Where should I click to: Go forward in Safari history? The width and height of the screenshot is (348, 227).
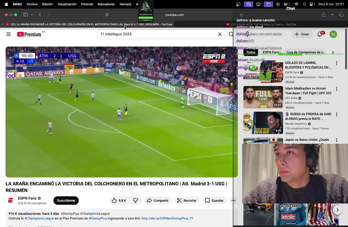[x=48, y=15]
